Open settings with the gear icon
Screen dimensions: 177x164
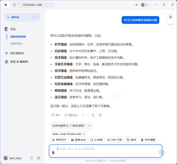39,158
